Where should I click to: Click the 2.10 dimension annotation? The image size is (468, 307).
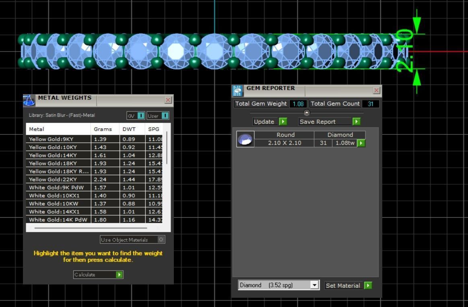(x=405, y=51)
